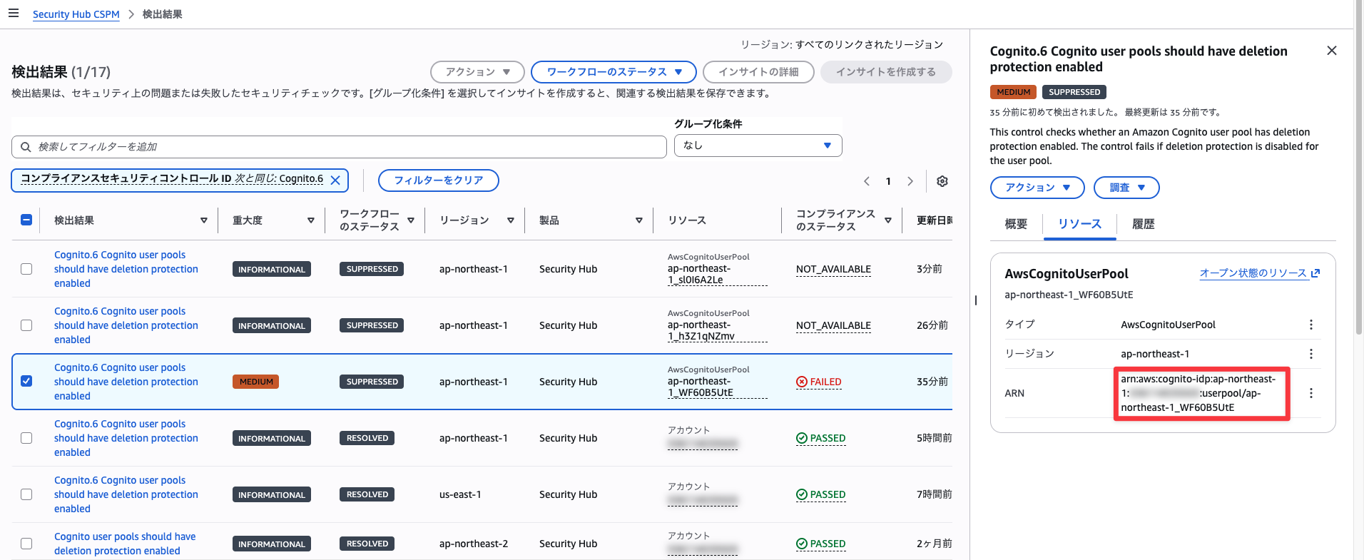Open the MEDIUM severity Cognito.6 finding

[126, 382]
